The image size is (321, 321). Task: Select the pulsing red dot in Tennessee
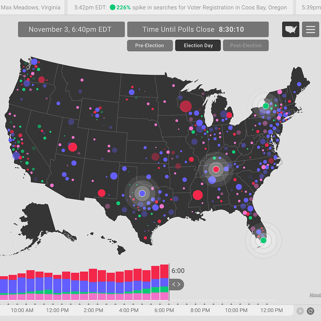coord(216,169)
